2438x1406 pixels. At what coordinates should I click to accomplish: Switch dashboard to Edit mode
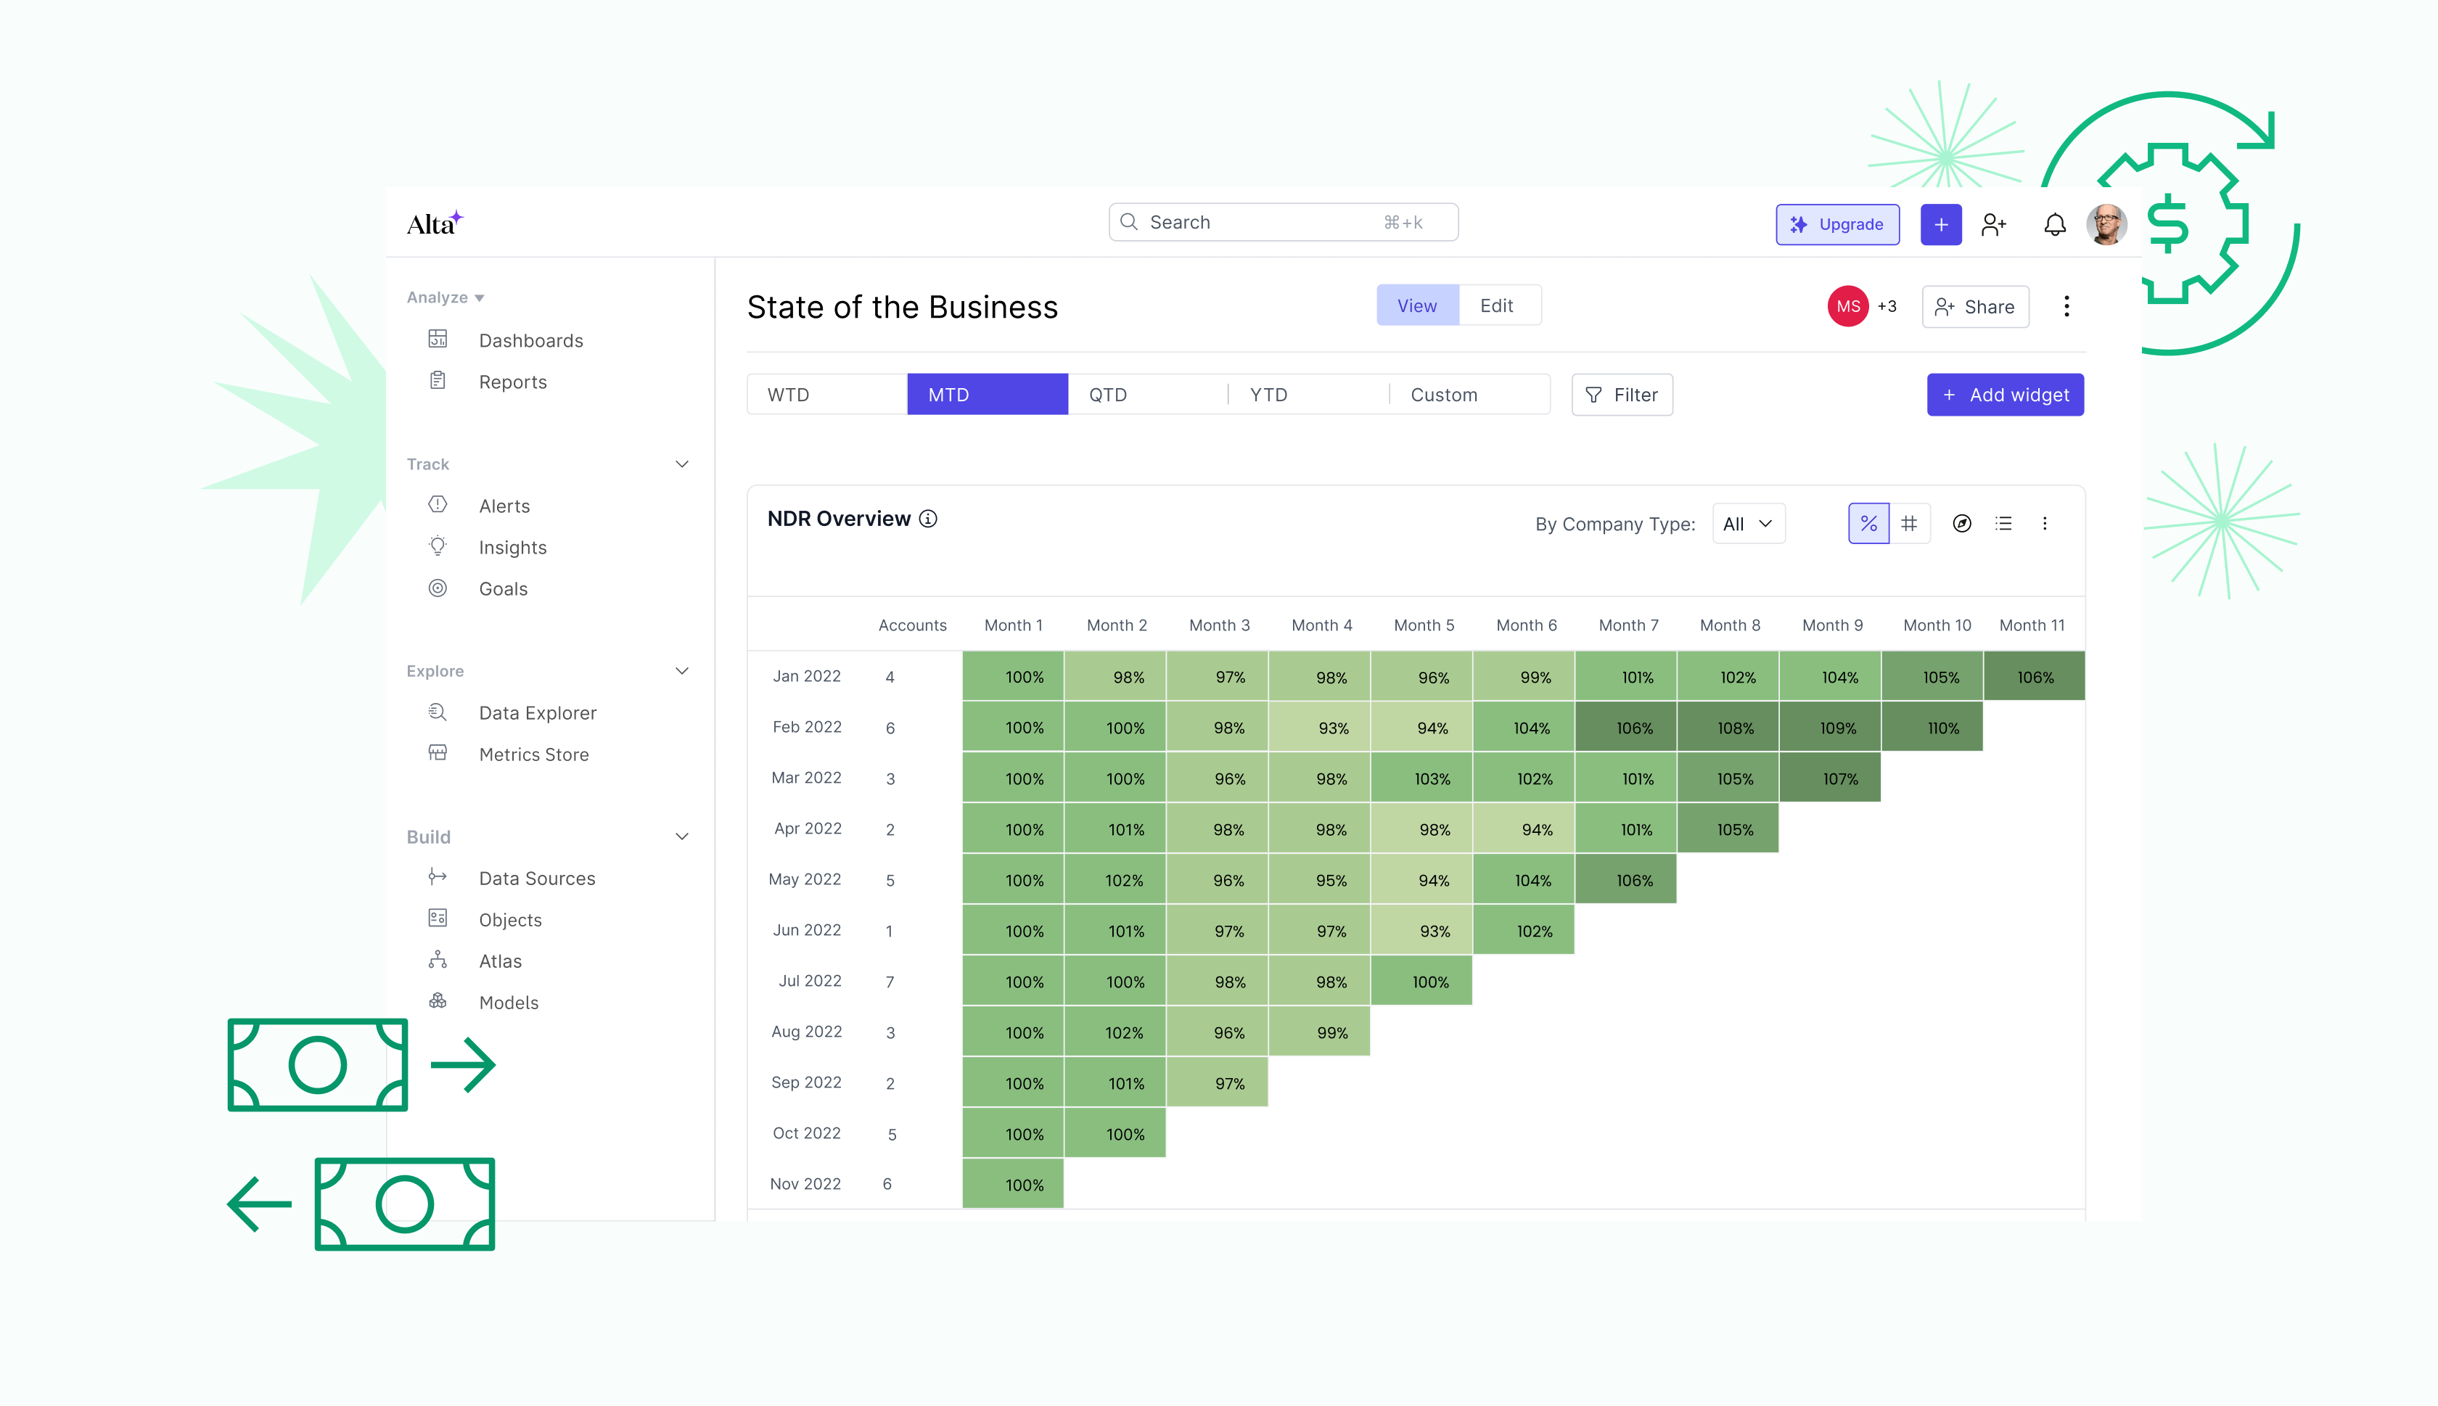point(1495,305)
